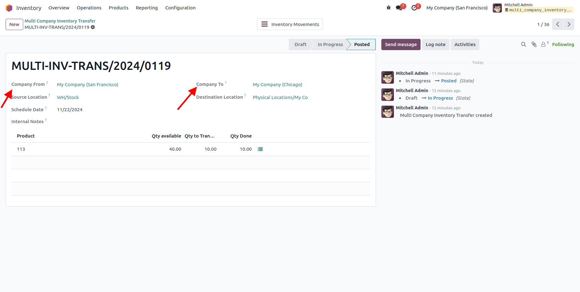Open the activities clock icon
580x292 pixels.
[x=414, y=8]
